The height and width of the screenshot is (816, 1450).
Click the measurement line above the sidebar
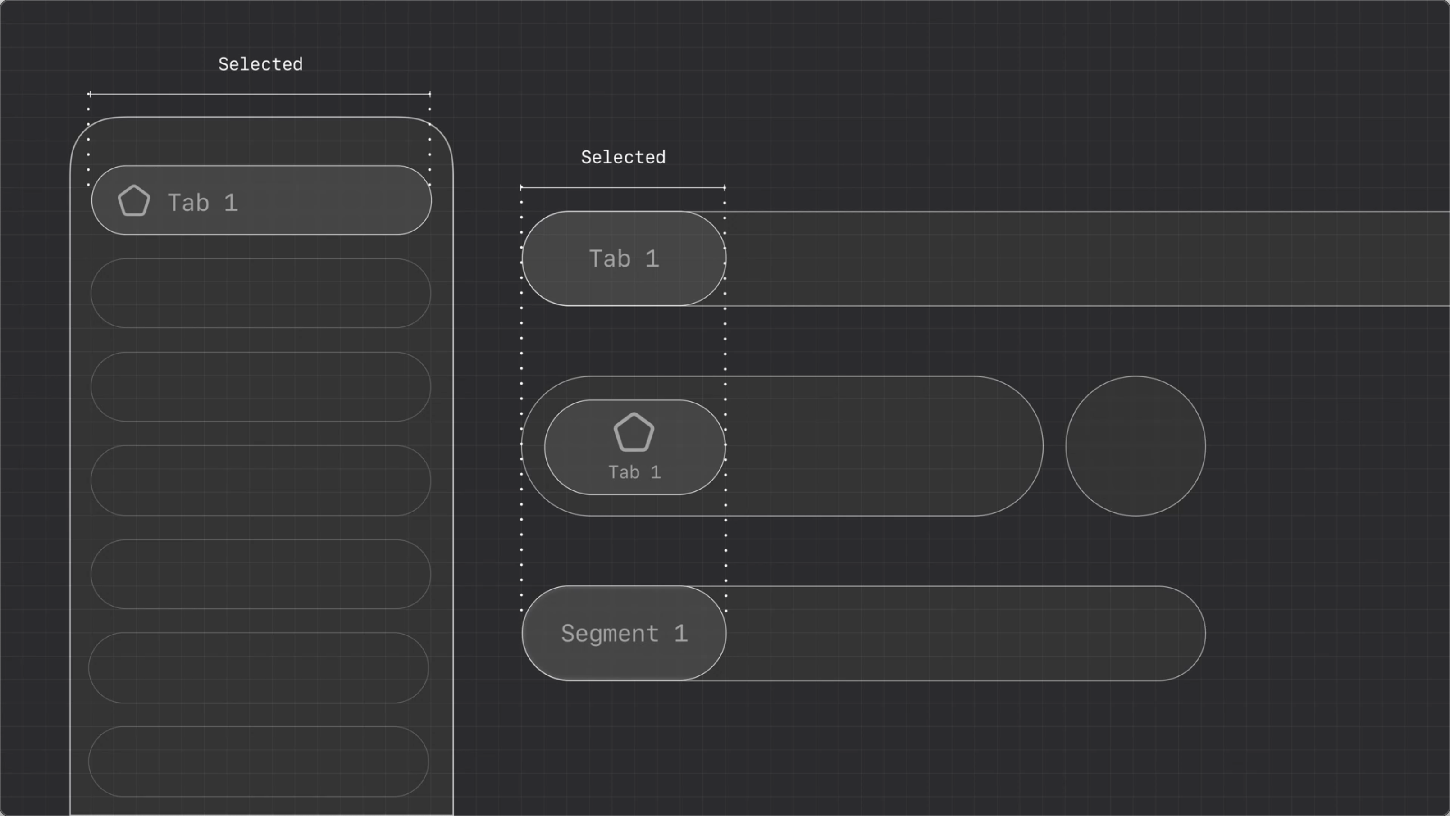[259, 94]
